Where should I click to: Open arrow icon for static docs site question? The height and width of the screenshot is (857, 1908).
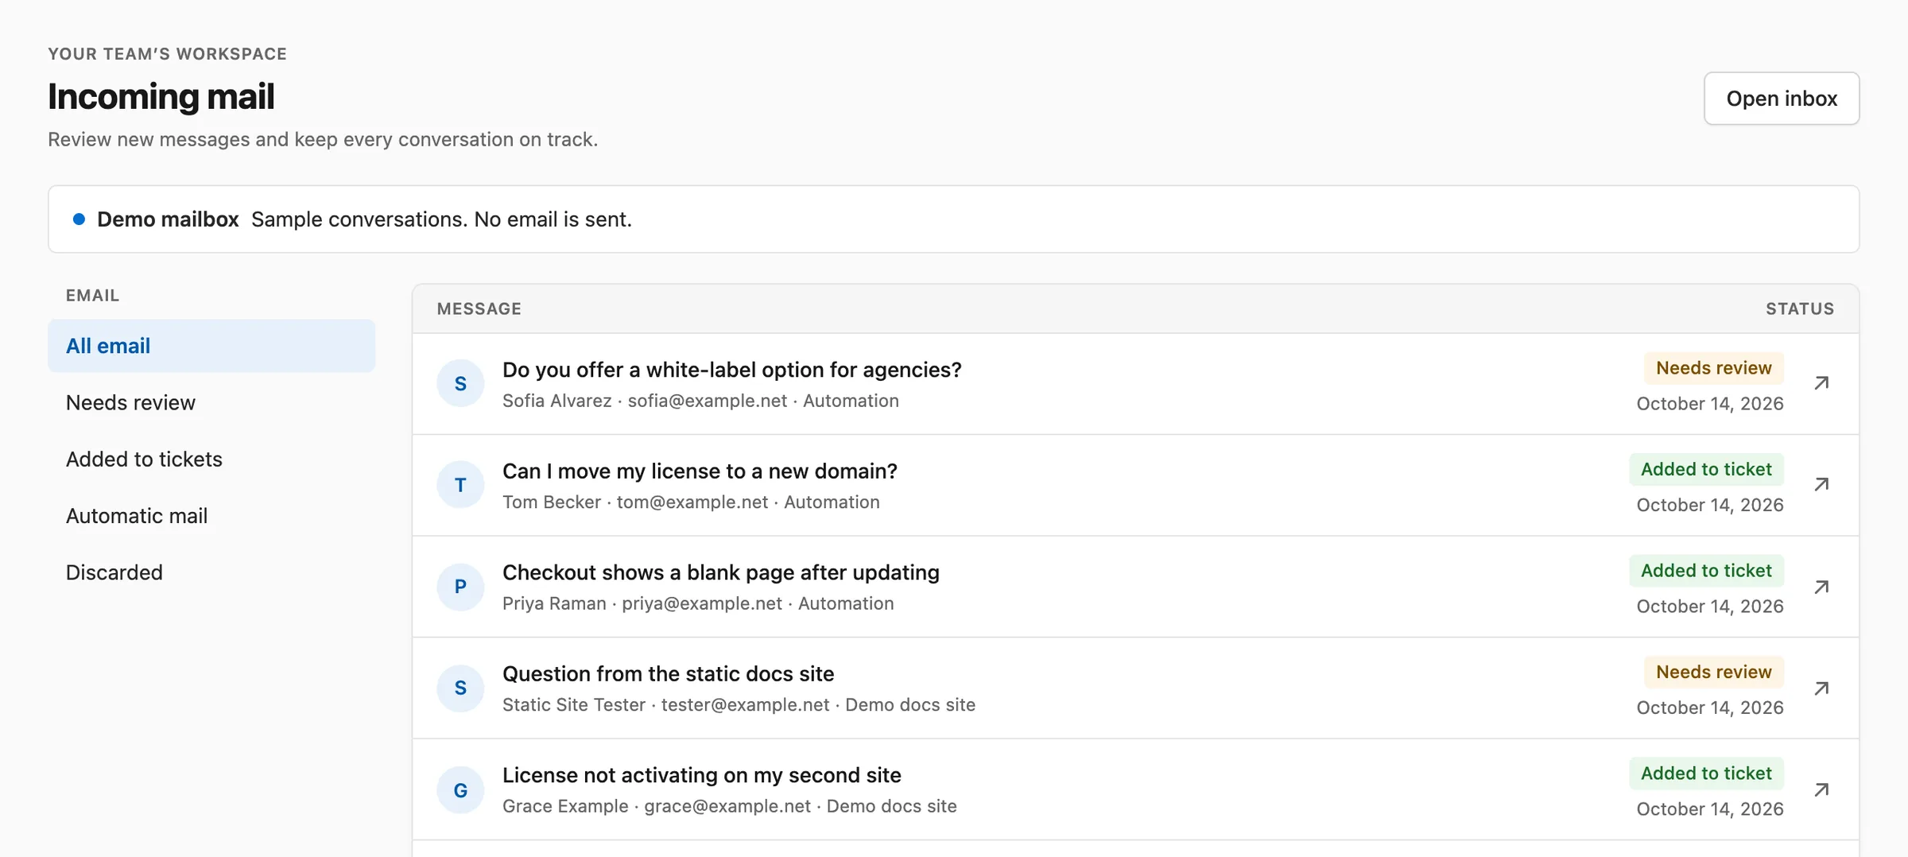(x=1821, y=688)
